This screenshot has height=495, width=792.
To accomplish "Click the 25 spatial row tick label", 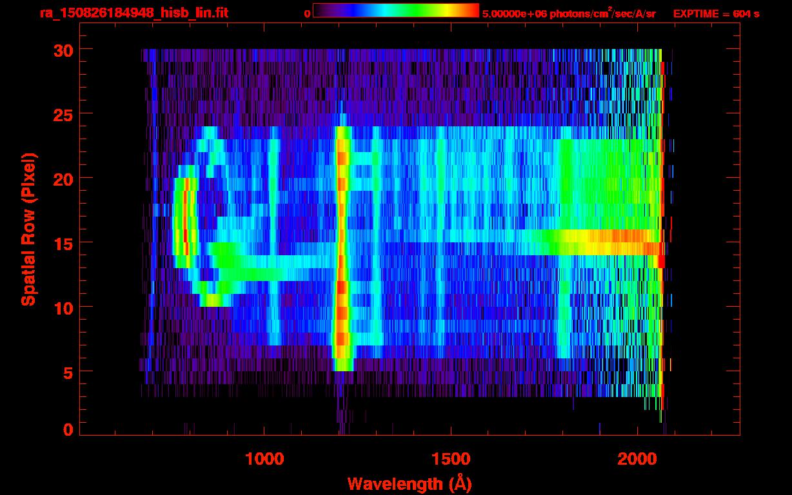I will 63,114.
